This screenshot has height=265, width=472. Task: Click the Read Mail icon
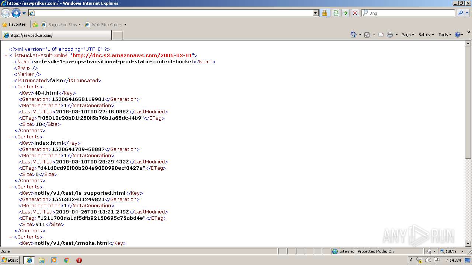pyautogui.click(x=381, y=35)
